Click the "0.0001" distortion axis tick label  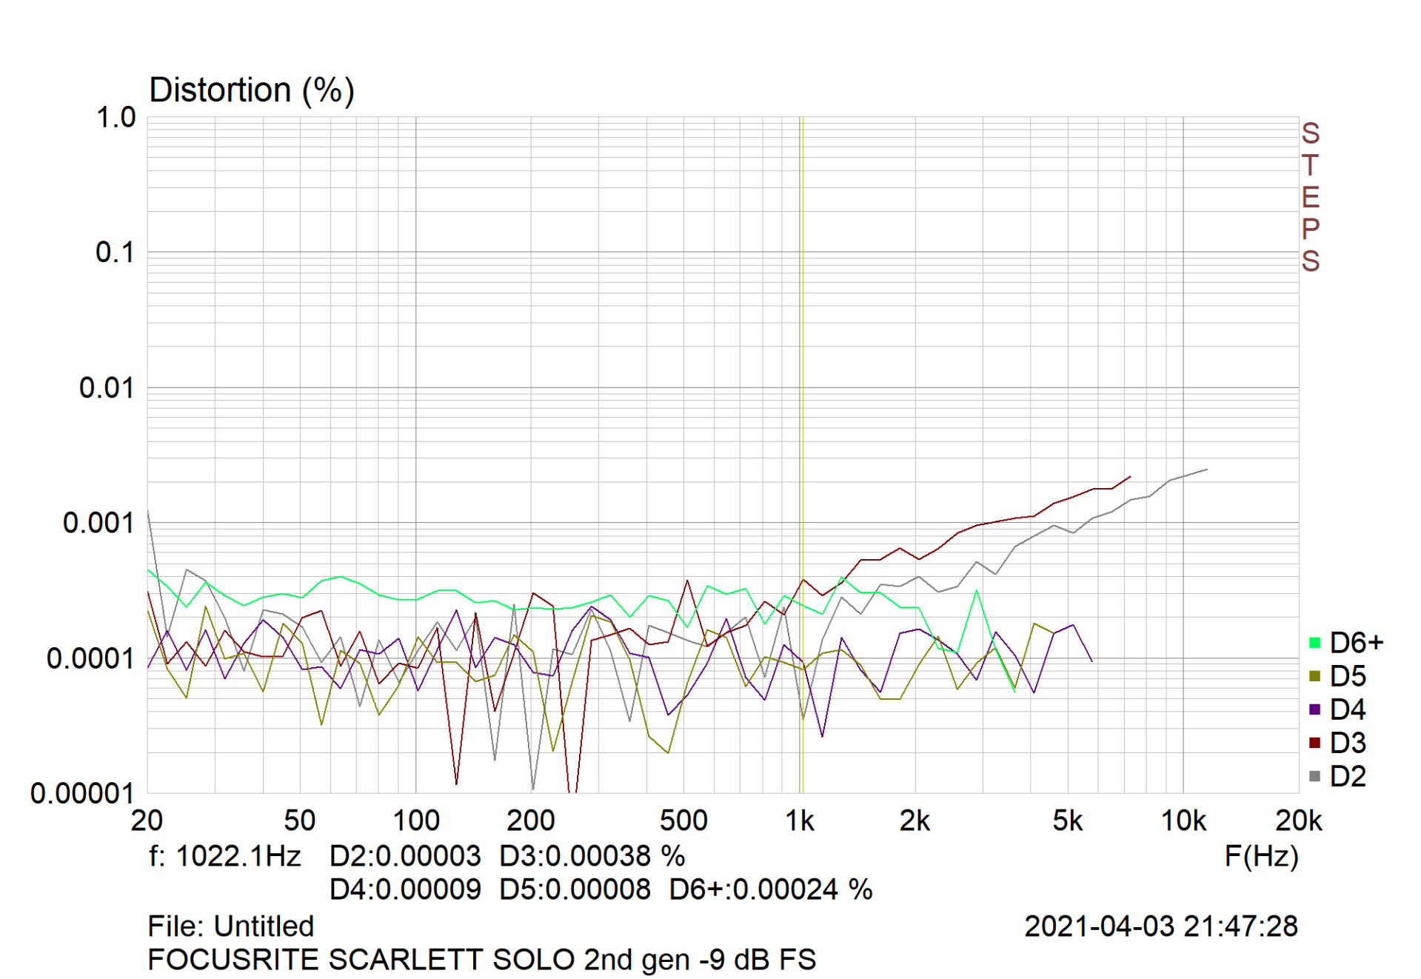pos(90,658)
